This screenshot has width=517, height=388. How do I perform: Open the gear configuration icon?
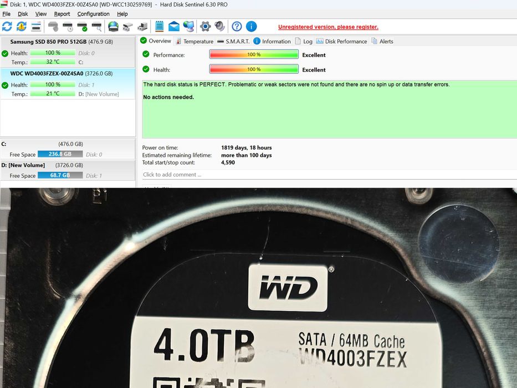205,27
